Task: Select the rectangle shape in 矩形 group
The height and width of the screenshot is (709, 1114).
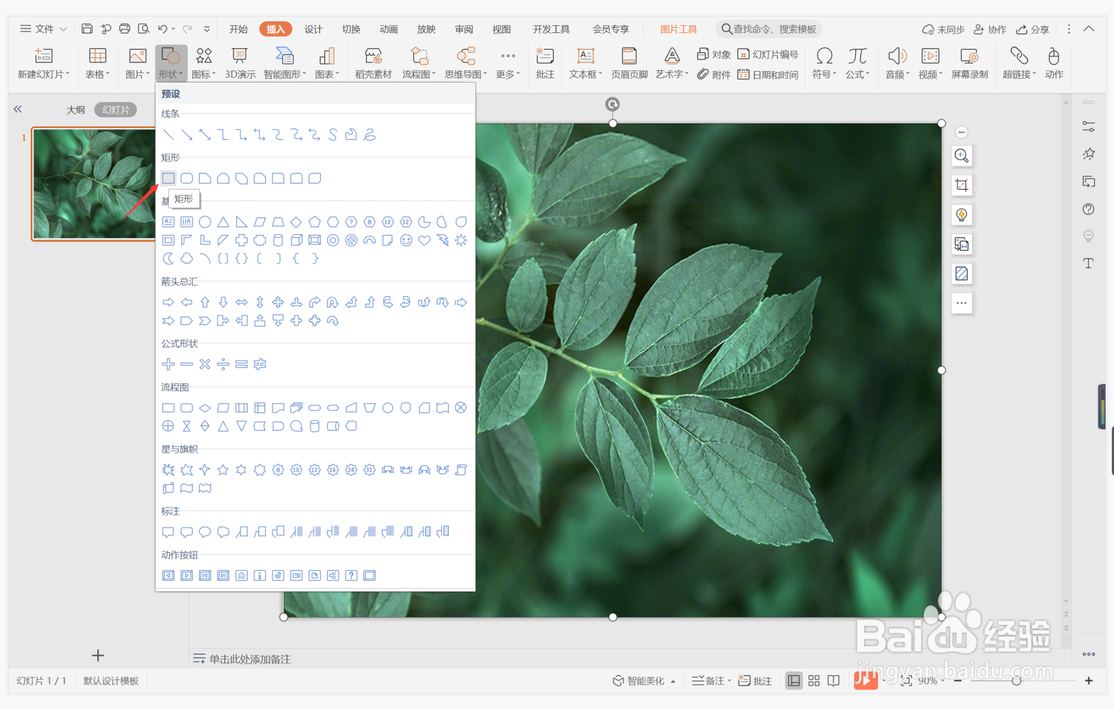Action: (168, 178)
